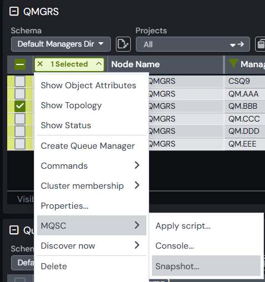This screenshot has height=282, width=265.
Task: Sort by the Node Name column header
Action: (135, 64)
